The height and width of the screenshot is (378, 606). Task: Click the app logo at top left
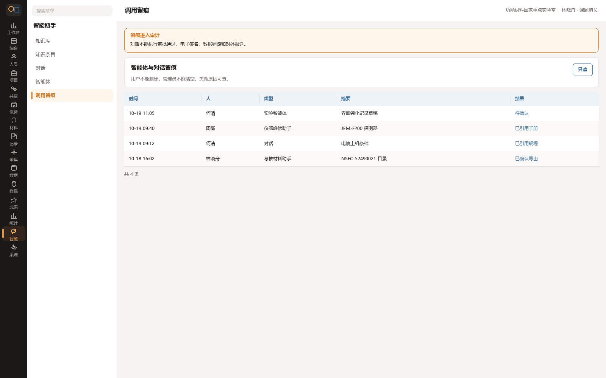[14, 9]
